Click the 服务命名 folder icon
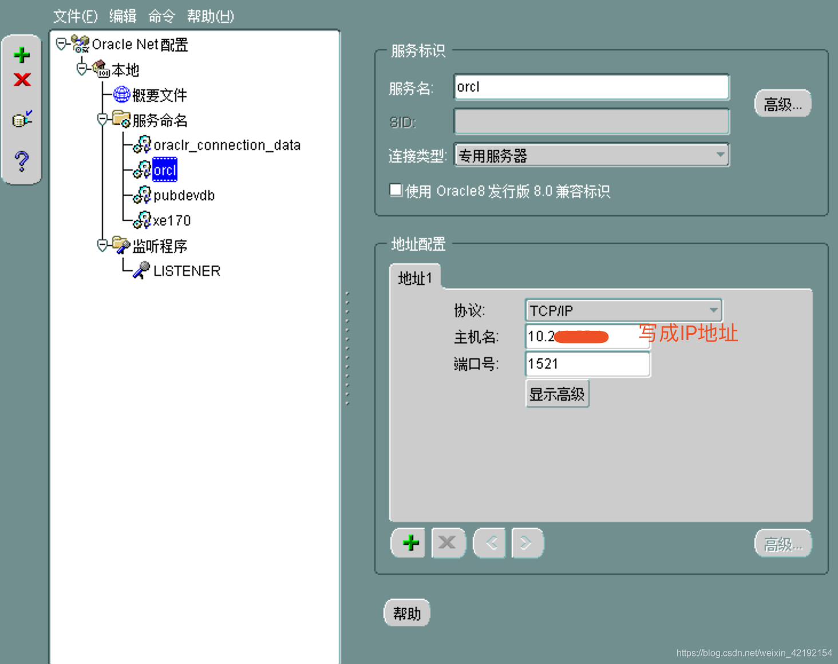This screenshot has width=838, height=664. coord(121,119)
